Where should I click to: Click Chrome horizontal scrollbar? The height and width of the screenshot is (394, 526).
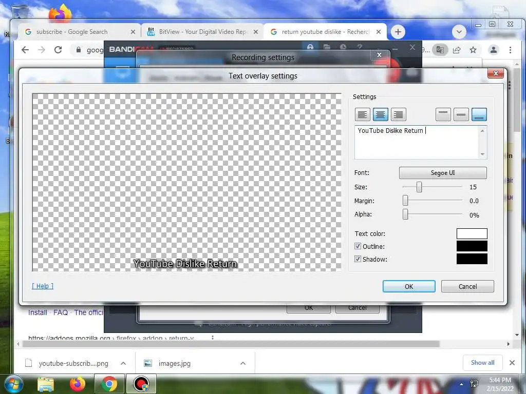tap(231, 344)
